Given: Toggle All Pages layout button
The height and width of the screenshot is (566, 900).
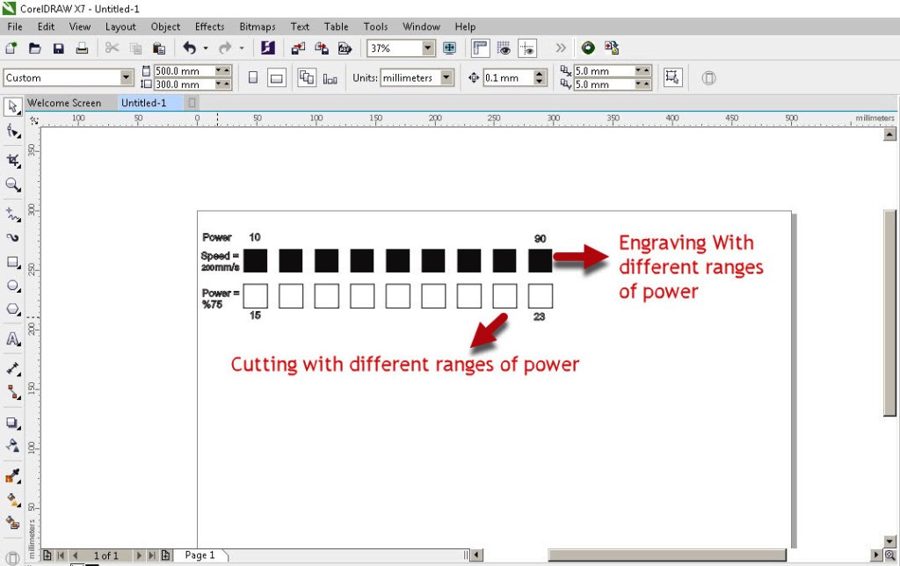Looking at the screenshot, I should pyautogui.click(x=307, y=77).
